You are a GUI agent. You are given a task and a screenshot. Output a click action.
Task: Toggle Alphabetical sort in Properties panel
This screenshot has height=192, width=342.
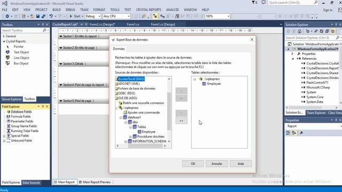coord(294,133)
